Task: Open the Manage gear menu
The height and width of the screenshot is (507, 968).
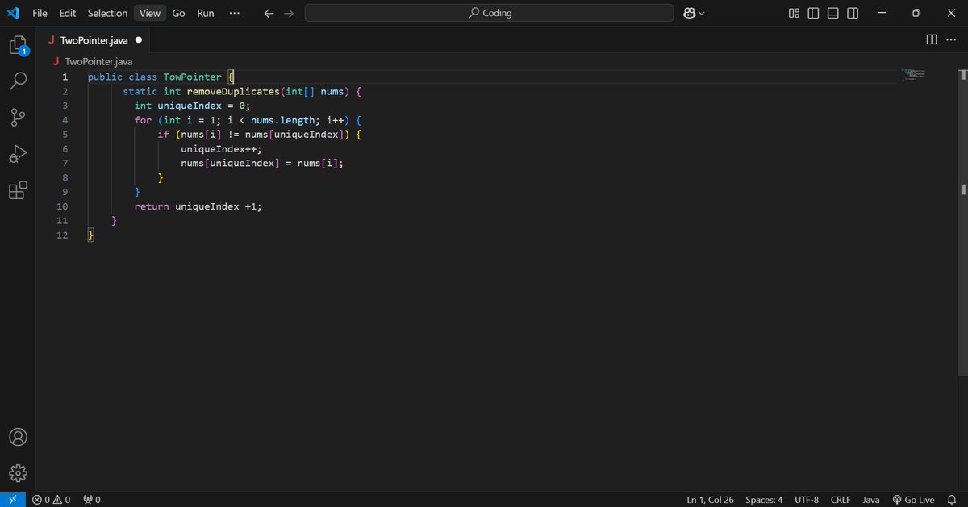Action: click(x=18, y=473)
